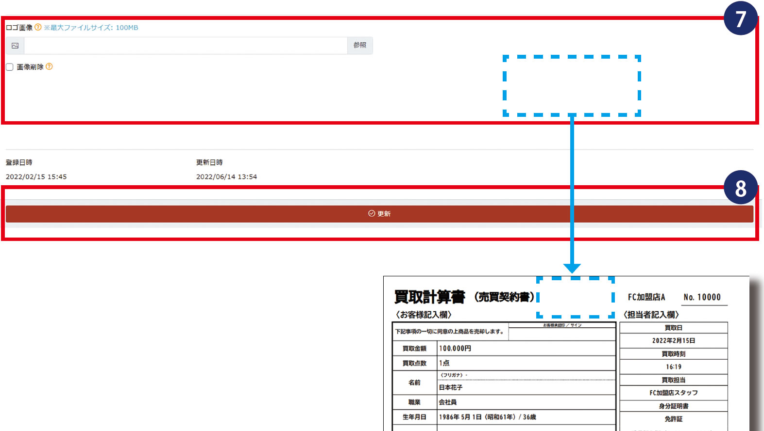Click the dashed logo placeholder on the document
This screenshot has width=764, height=431.
(576, 297)
